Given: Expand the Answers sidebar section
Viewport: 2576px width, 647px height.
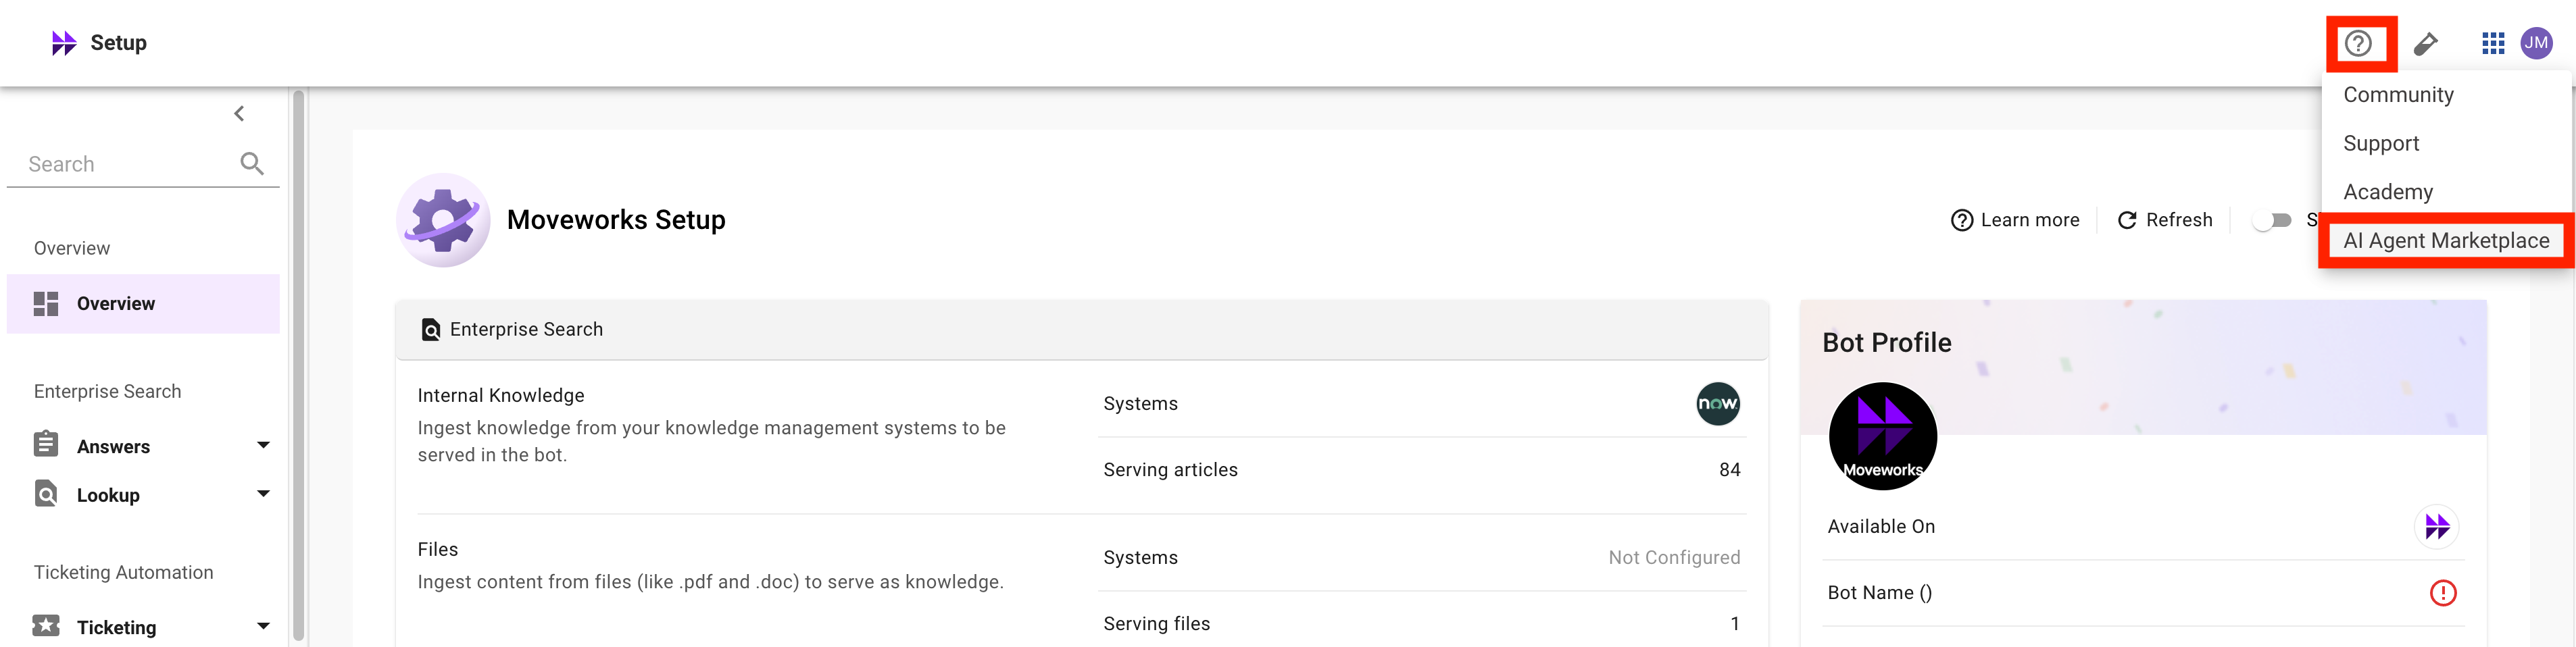Looking at the screenshot, I should 263,446.
